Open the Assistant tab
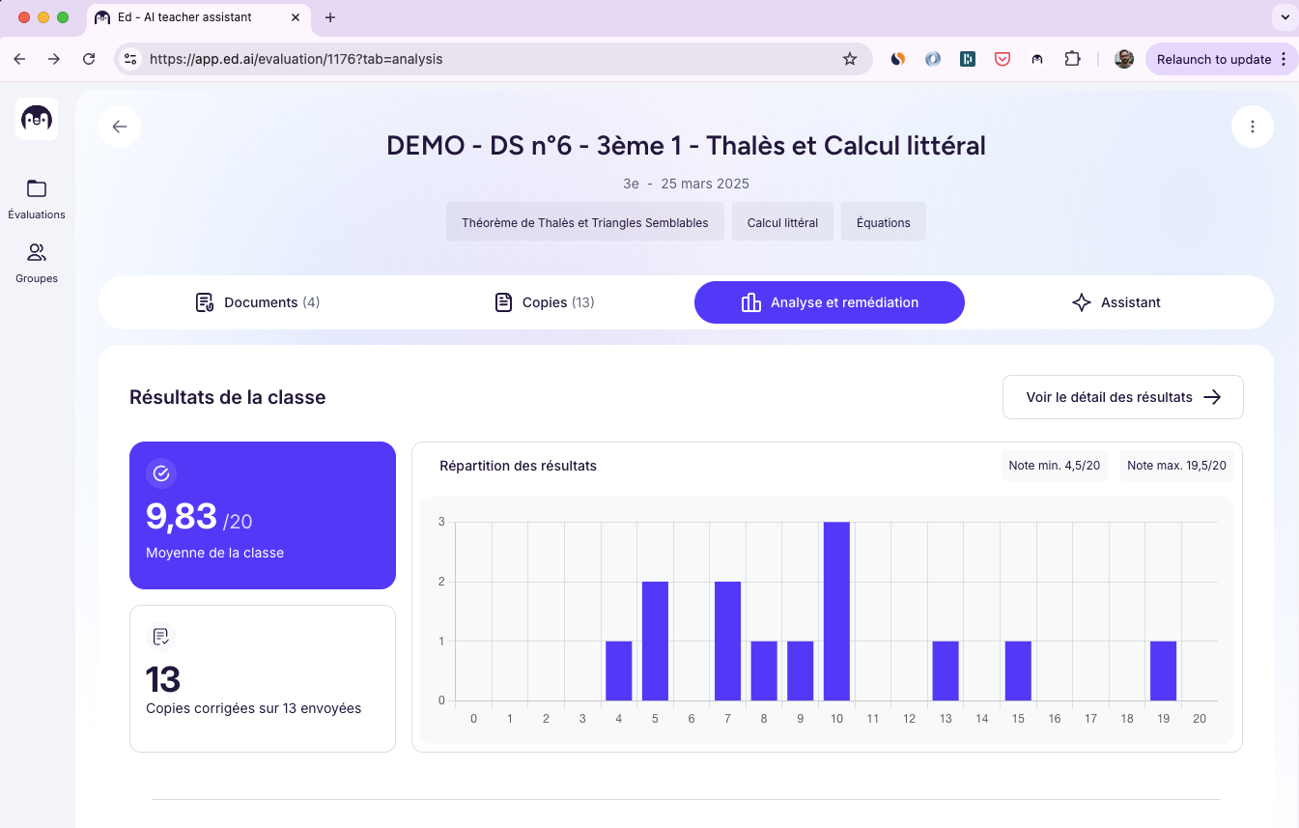Screen dimensions: 1299x828 tap(1116, 302)
